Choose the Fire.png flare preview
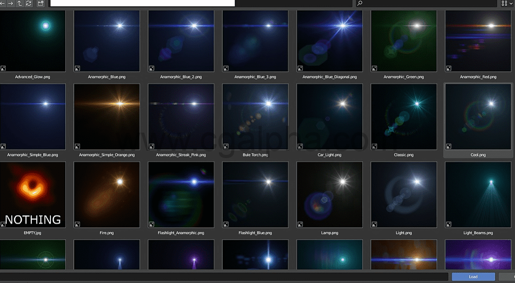515x283 pixels. [x=107, y=195]
